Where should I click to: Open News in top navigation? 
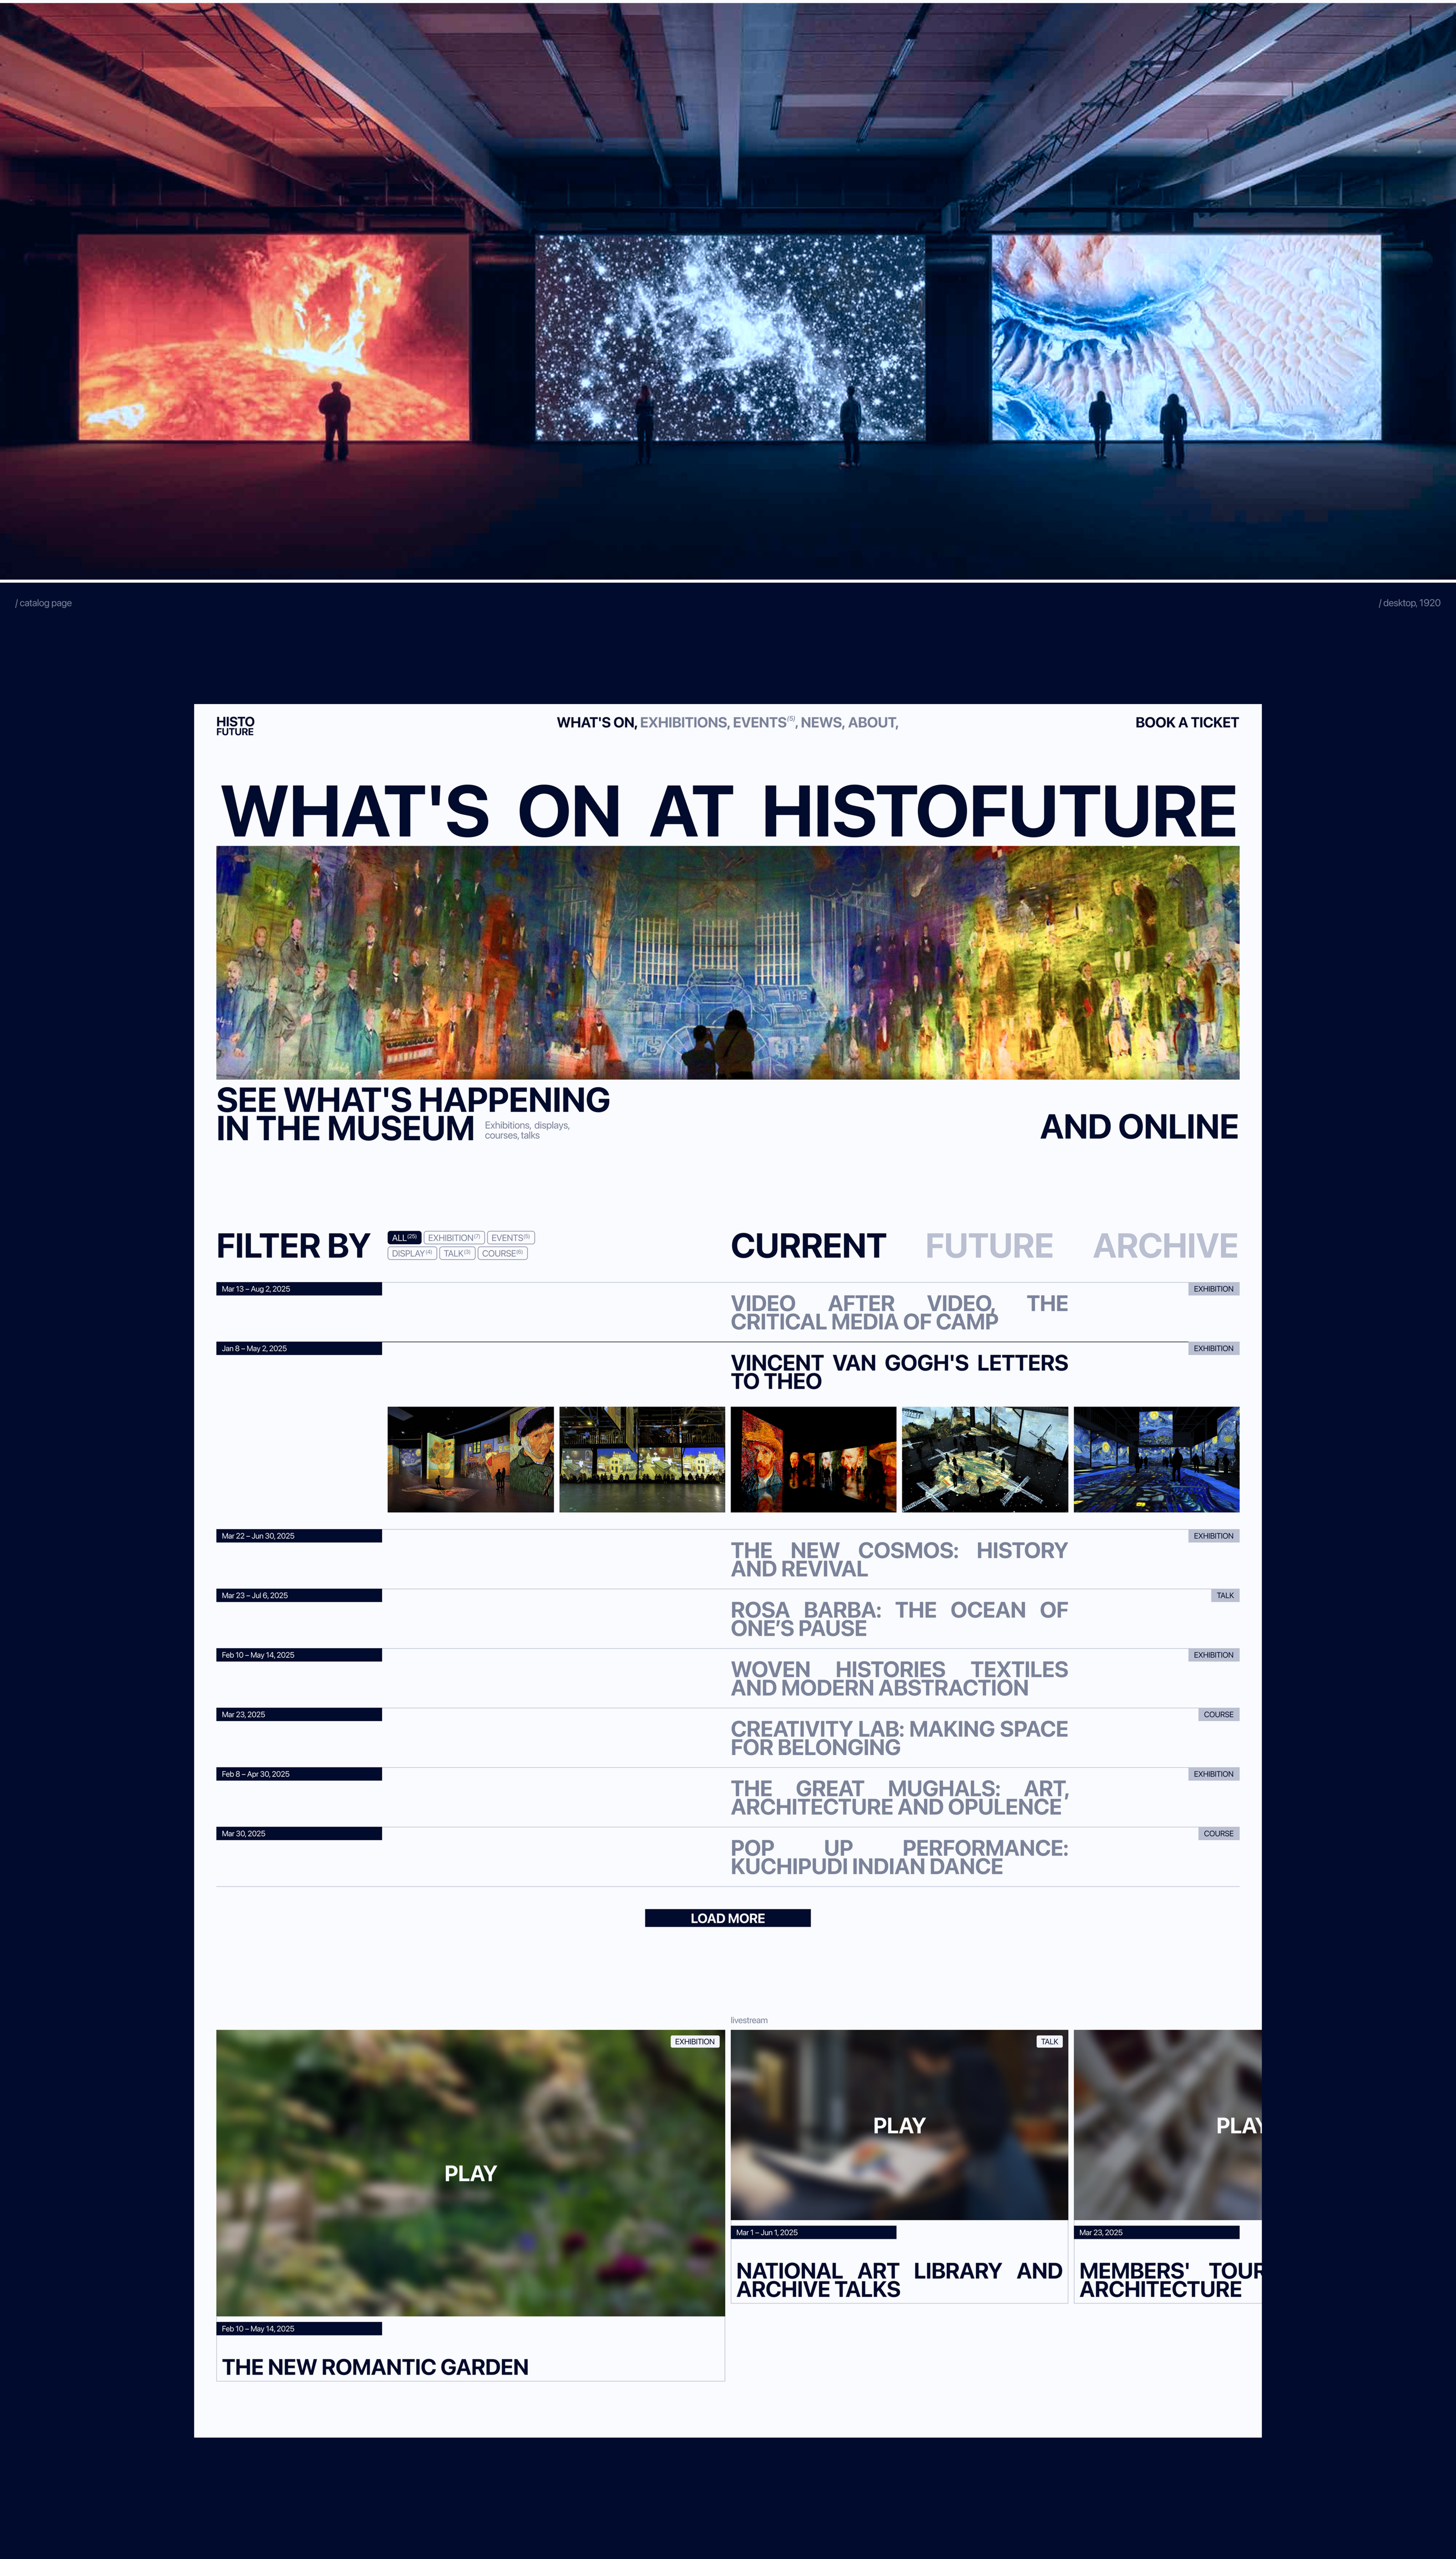pos(821,722)
